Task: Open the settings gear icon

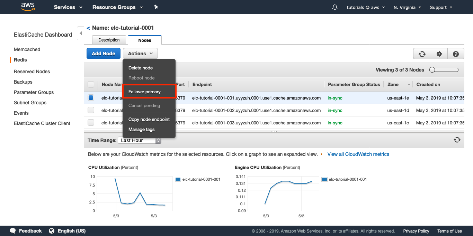Action: pyautogui.click(x=439, y=54)
